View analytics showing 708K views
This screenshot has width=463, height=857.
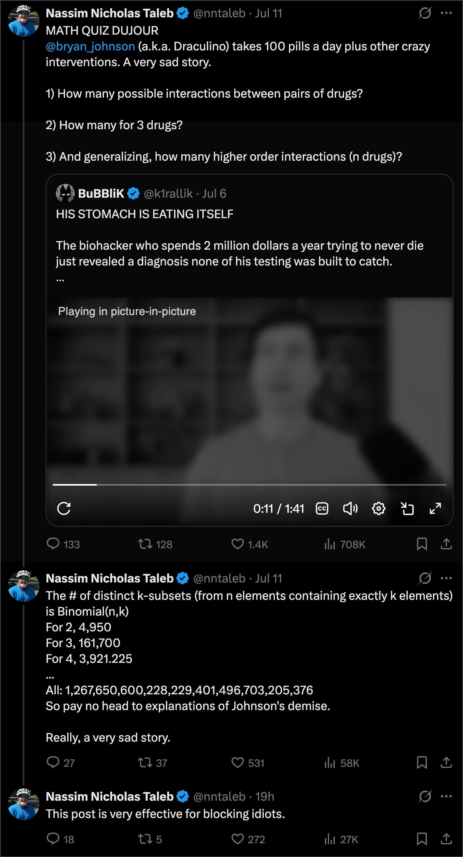tap(344, 544)
